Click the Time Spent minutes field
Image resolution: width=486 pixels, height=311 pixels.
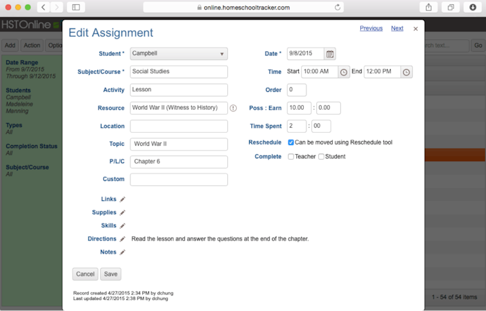[321, 126]
